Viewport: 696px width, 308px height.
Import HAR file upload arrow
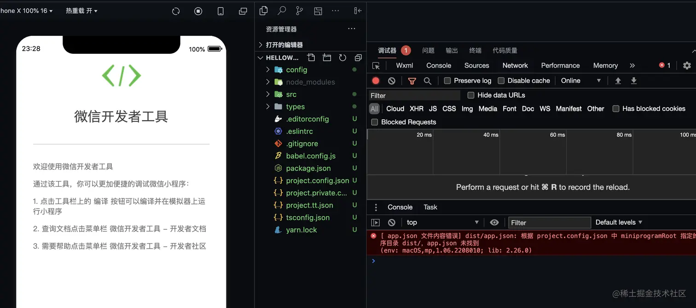[618, 81]
